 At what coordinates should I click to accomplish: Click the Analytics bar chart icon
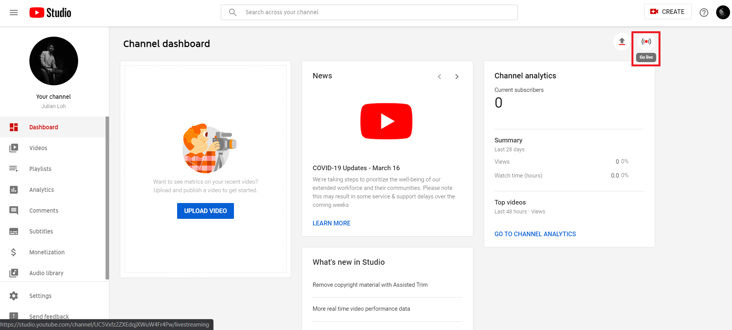tap(14, 190)
